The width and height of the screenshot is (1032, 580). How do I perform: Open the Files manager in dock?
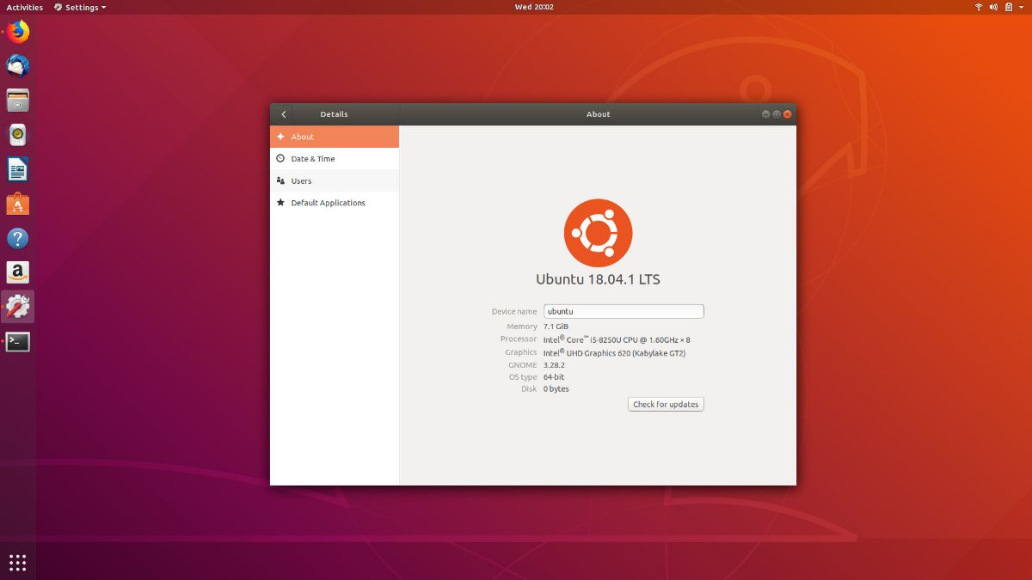[18, 101]
